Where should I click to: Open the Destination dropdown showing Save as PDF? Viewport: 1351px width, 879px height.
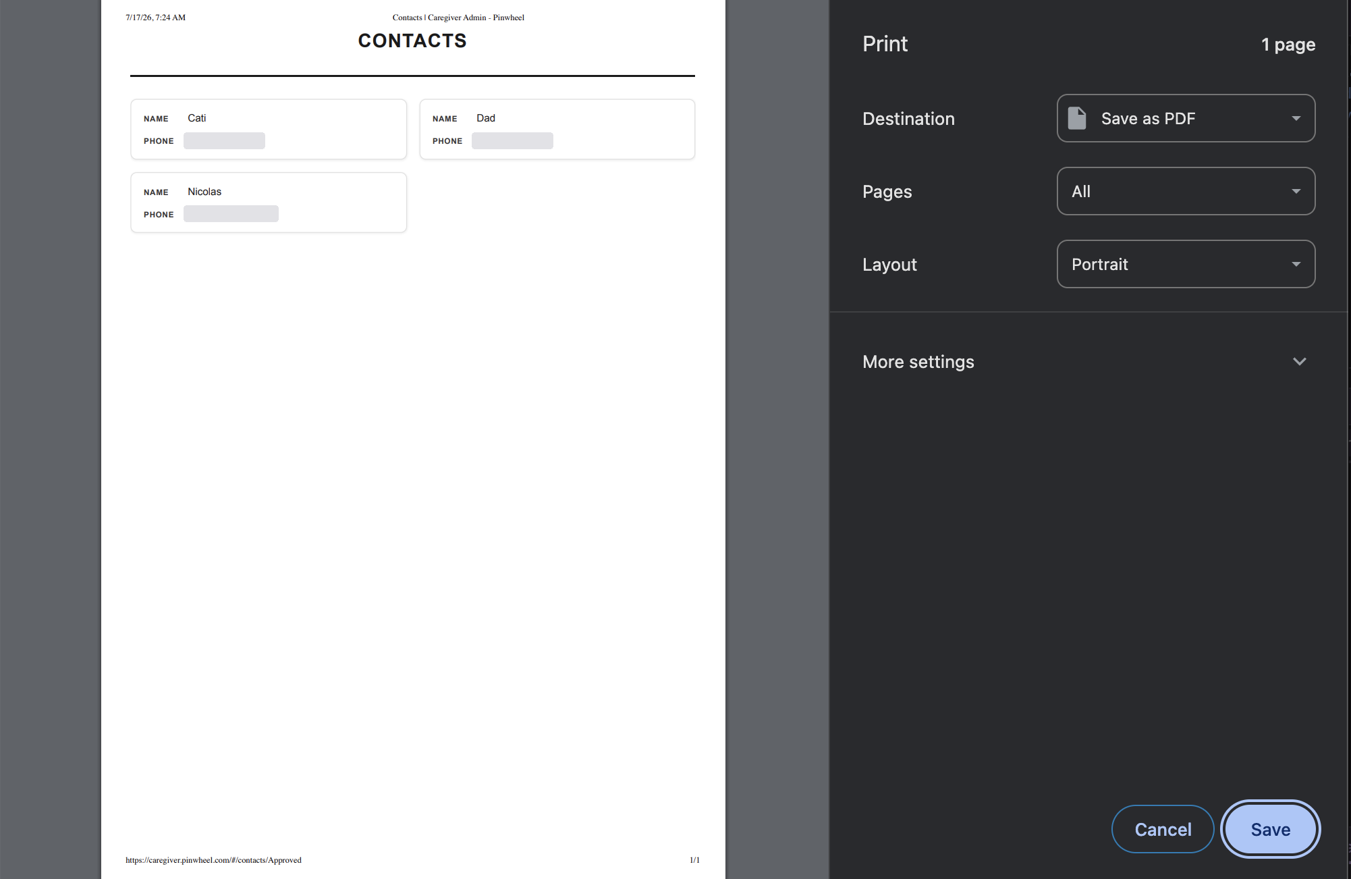pyautogui.click(x=1186, y=118)
